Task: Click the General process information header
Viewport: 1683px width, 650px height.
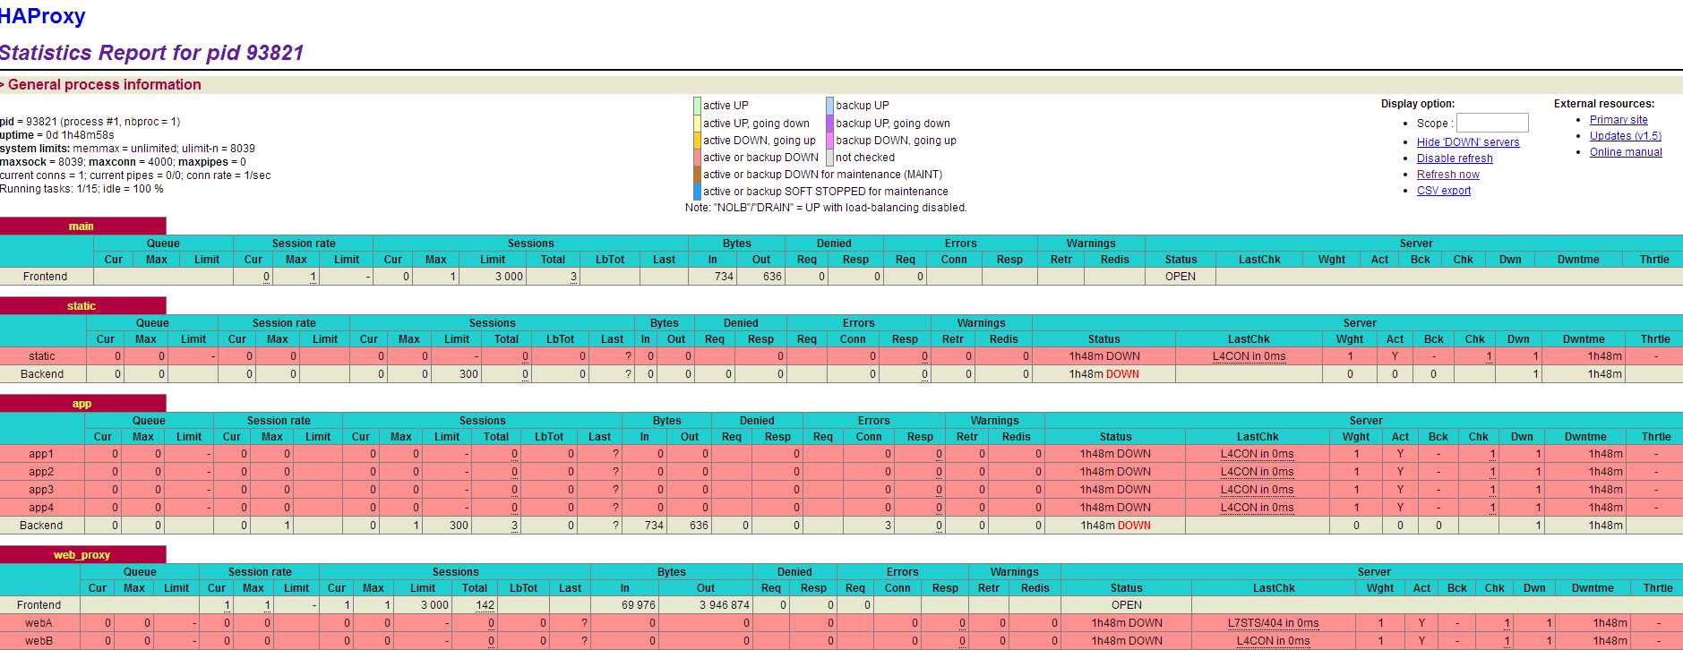Action: coord(104,85)
